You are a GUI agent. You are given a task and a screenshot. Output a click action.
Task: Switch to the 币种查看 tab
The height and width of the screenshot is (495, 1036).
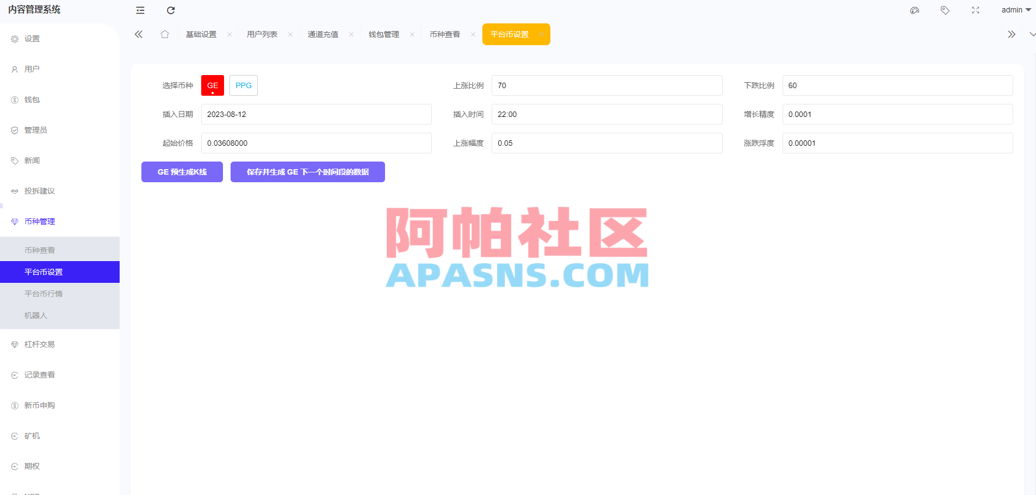tap(445, 34)
